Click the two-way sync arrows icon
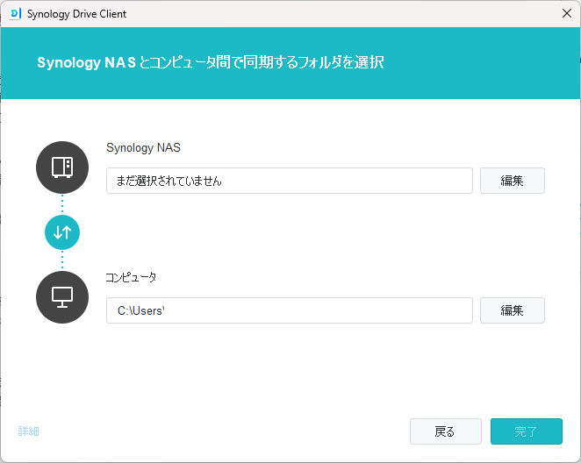 point(62,232)
